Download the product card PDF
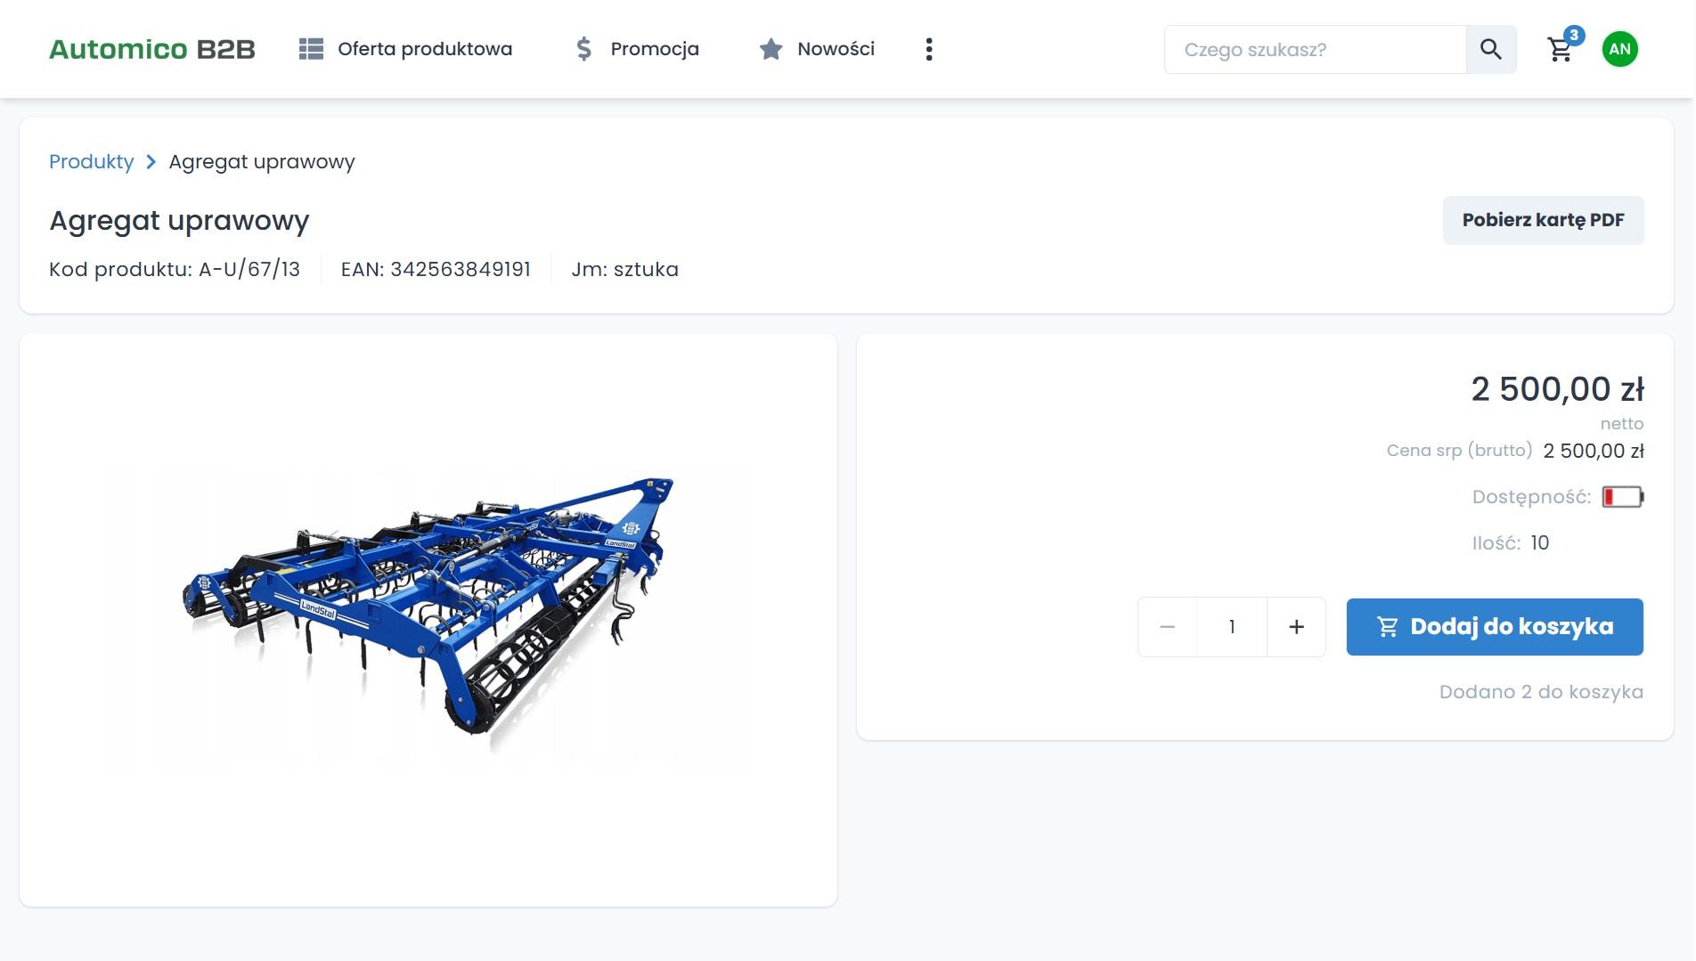This screenshot has width=1696, height=961. point(1543,220)
